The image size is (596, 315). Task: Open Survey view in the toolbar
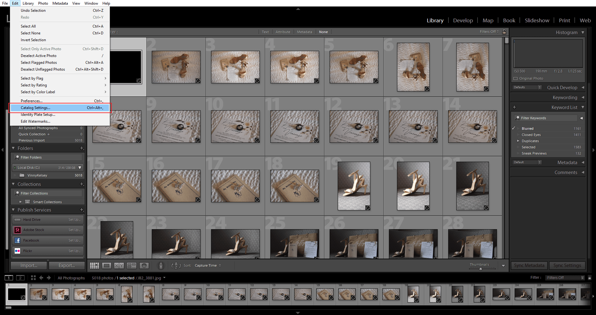coord(132,265)
